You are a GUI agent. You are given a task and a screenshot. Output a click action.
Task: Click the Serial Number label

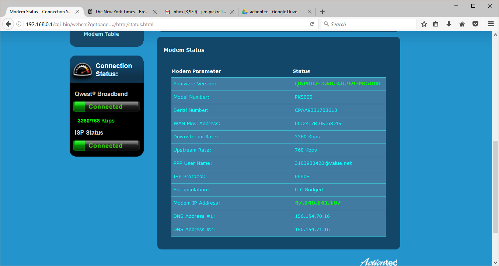pos(191,110)
